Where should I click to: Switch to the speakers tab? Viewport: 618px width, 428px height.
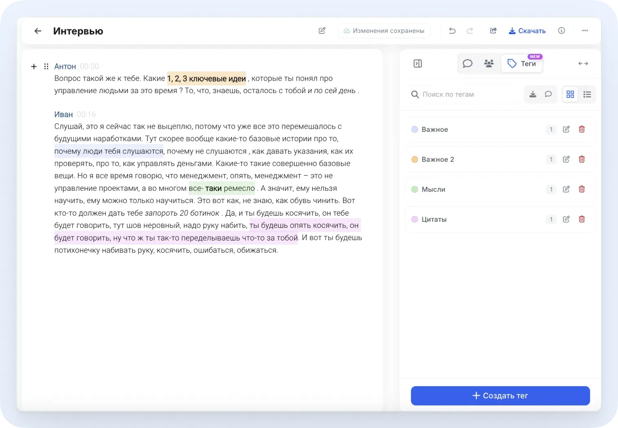pos(489,63)
